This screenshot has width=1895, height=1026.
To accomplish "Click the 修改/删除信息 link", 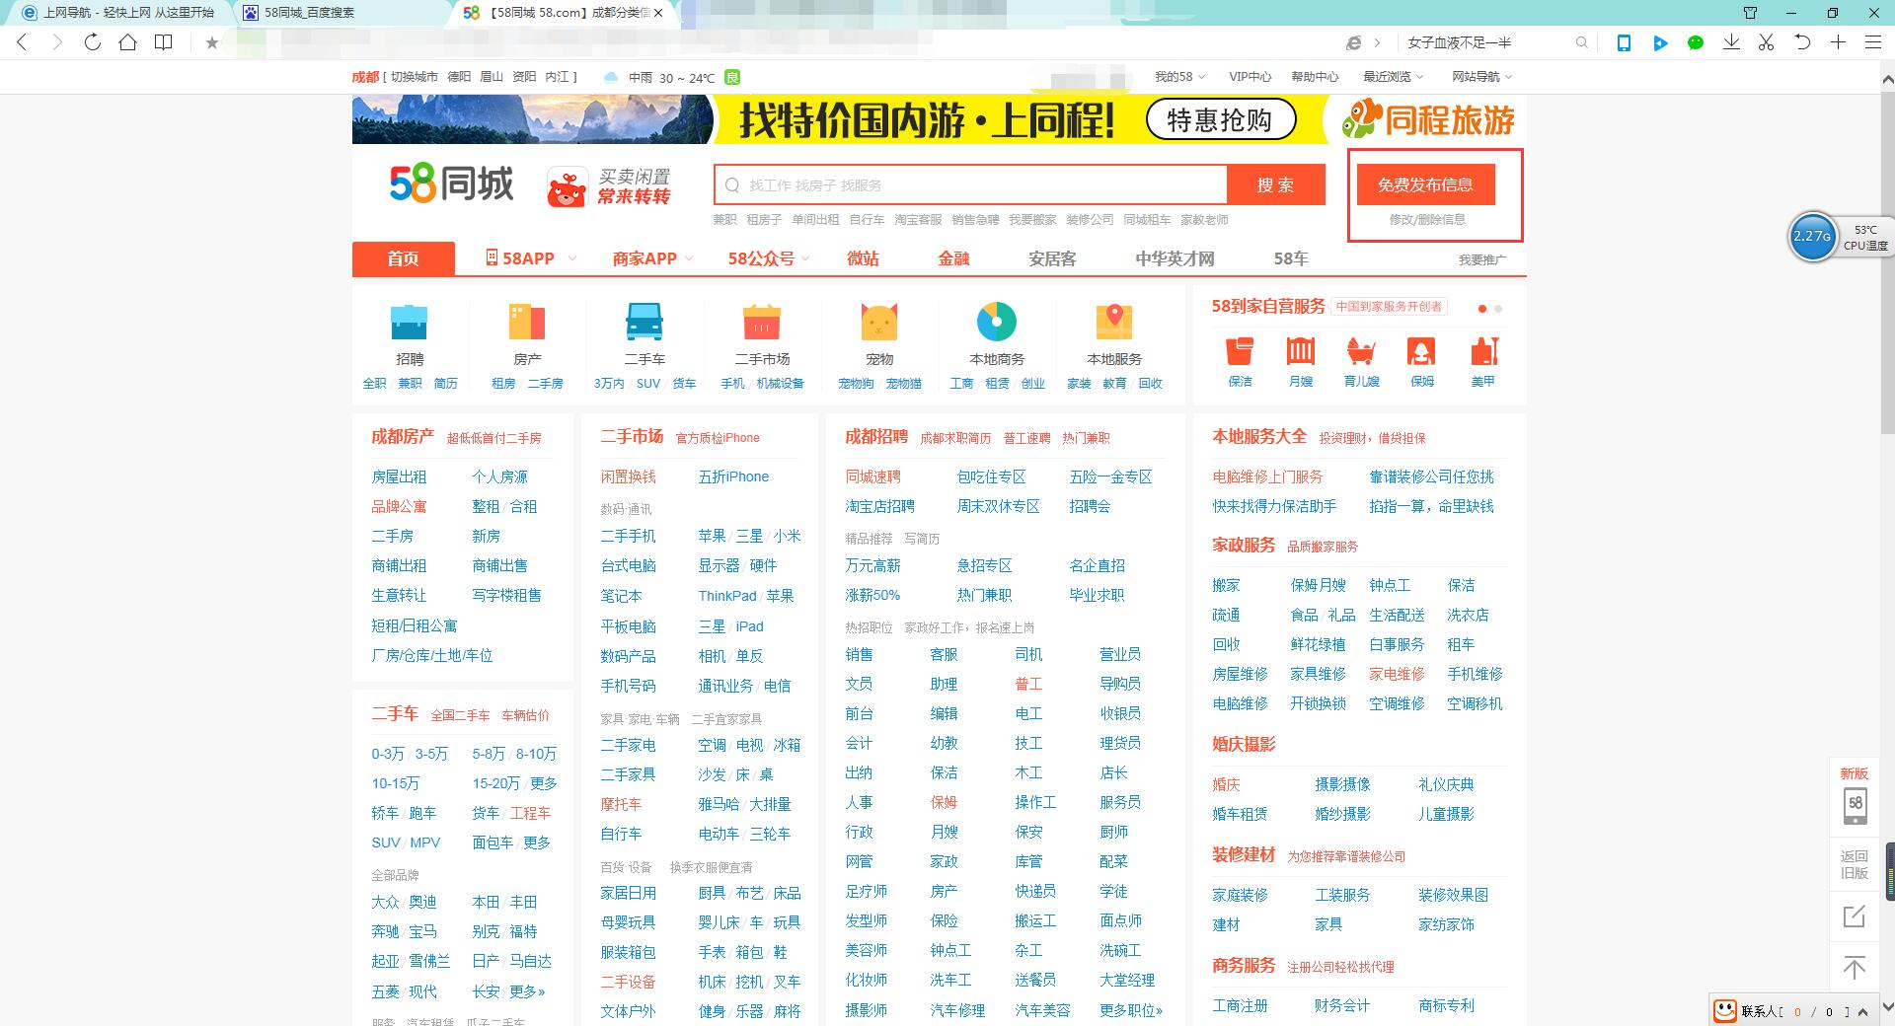I will (x=1427, y=219).
